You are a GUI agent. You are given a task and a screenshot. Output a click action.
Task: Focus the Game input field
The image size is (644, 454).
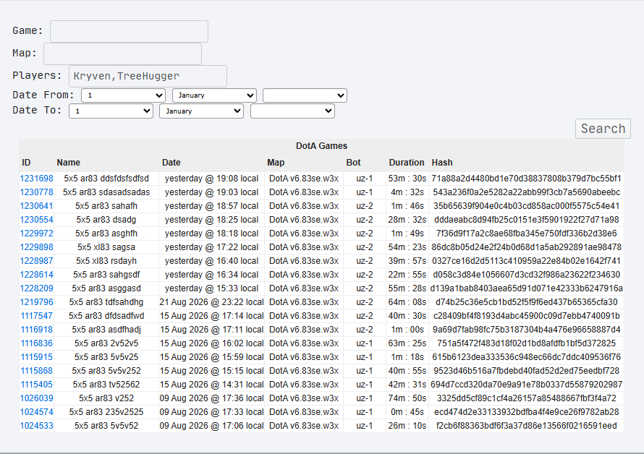129,31
